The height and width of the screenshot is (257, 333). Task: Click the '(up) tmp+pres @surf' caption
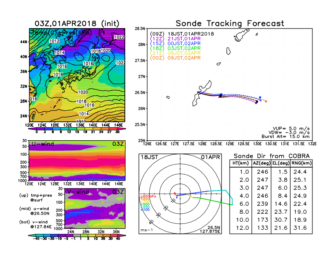[x=35, y=197]
